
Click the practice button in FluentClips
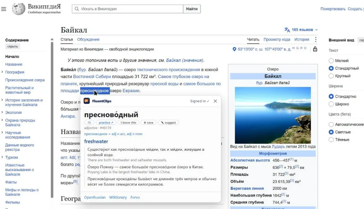pyautogui.click(x=106, y=122)
